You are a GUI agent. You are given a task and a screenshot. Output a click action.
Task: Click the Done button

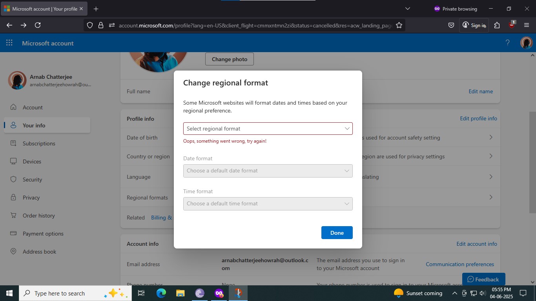coord(337,232)
